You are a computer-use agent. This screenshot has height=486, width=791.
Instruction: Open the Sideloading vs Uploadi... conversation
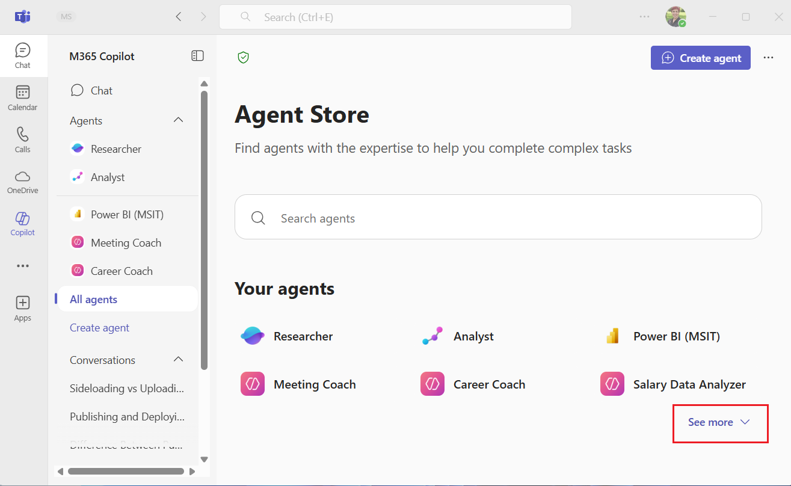[128, 389]
